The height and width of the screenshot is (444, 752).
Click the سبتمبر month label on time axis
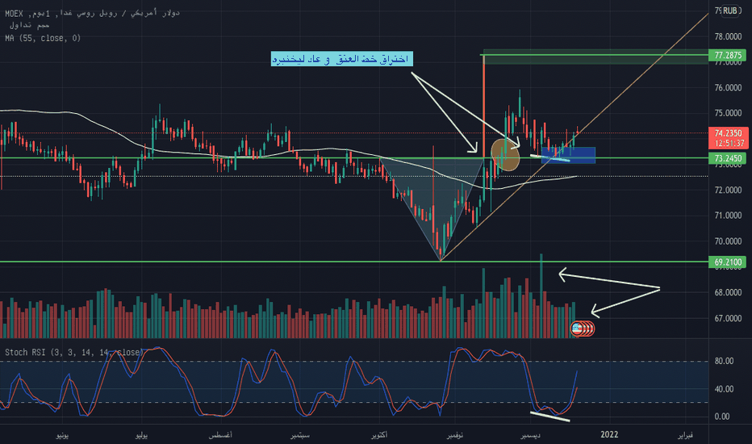(x=300, y=435)
